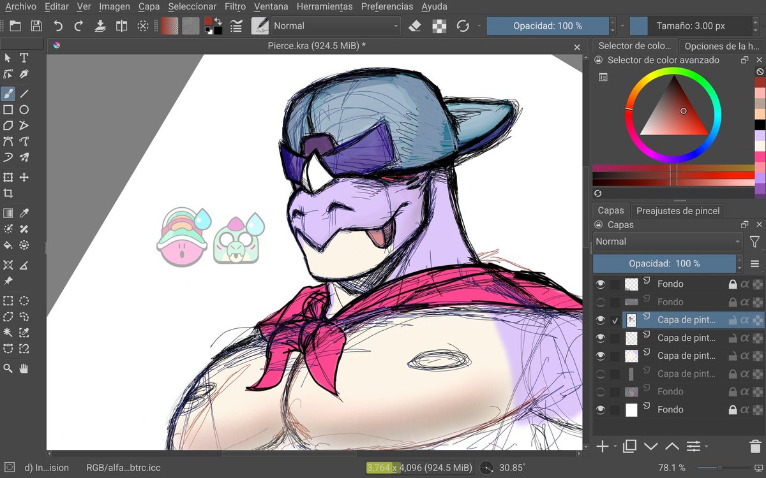The width and height of the screenshot is (766, 478).
Task: Hide the selected Capa de pint layer
Action: pyautogui.click(x=601, y=320)
